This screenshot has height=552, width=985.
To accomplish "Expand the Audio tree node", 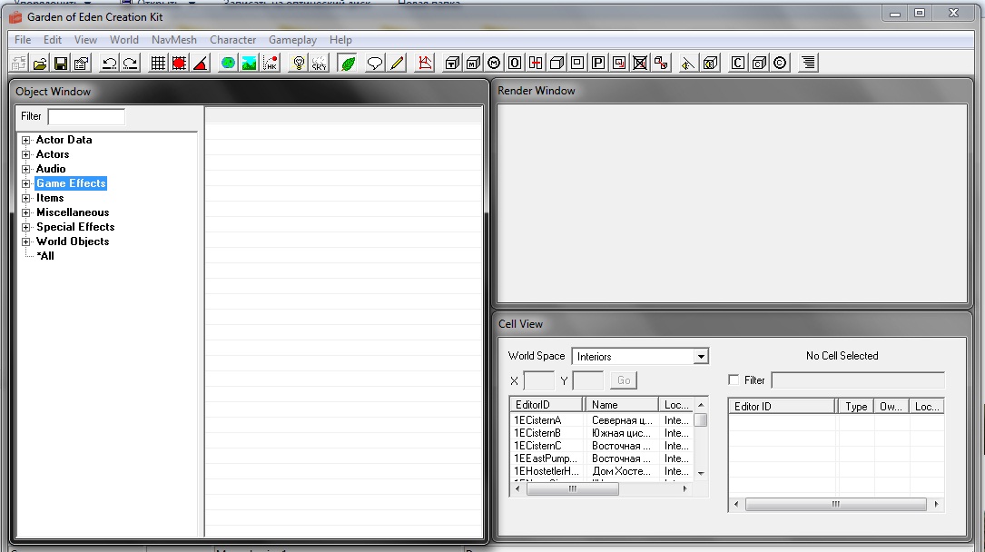I will 25,169.
